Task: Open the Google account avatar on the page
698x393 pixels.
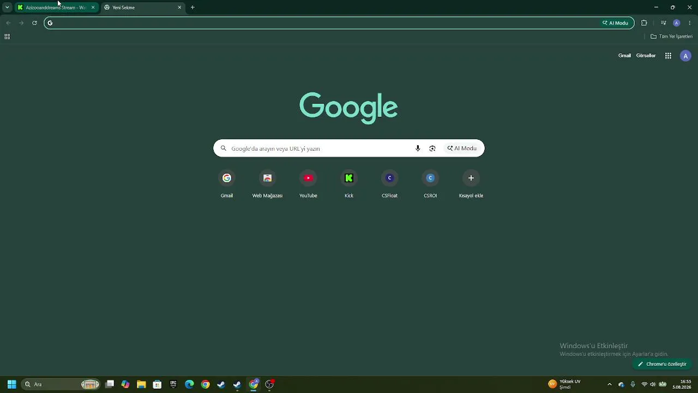Action: pyautogui.click(x=685, y=56)
